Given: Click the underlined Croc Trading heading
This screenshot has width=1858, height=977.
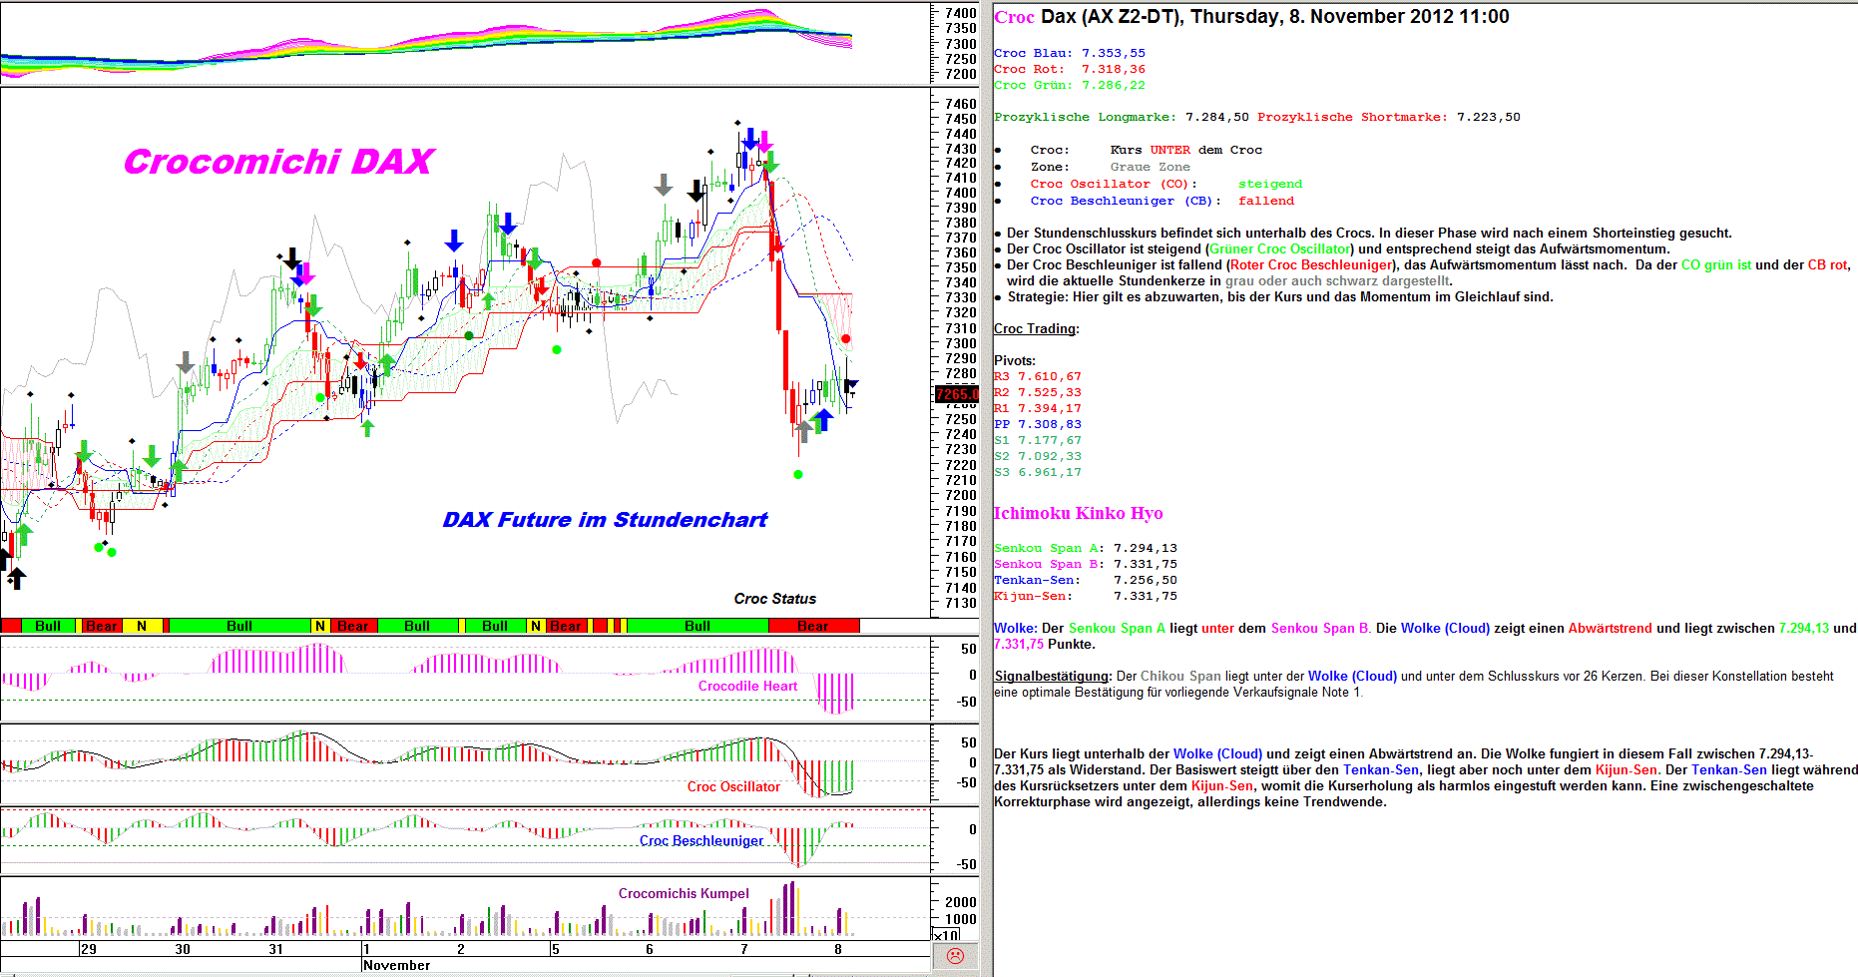Looking at the screenshot, I should [x=1036, y=328].
